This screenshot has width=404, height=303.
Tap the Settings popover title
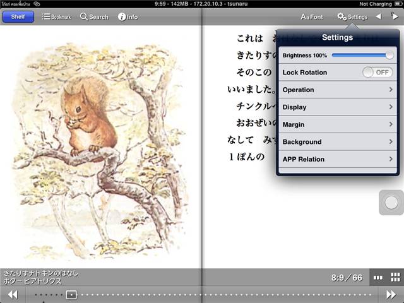[337, 37]
